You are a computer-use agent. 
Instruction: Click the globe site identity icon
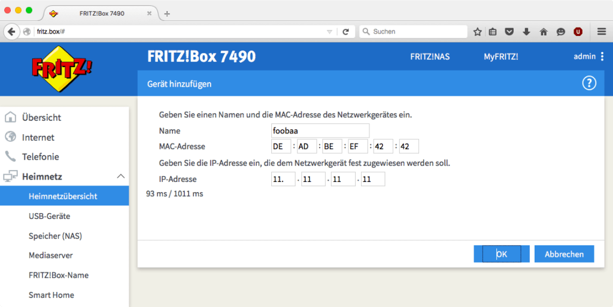point(27,32)
